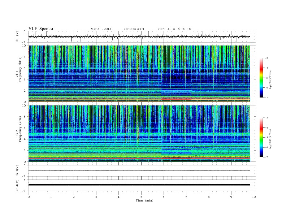Click the ch.4(V) axis label

pos(18,185)
